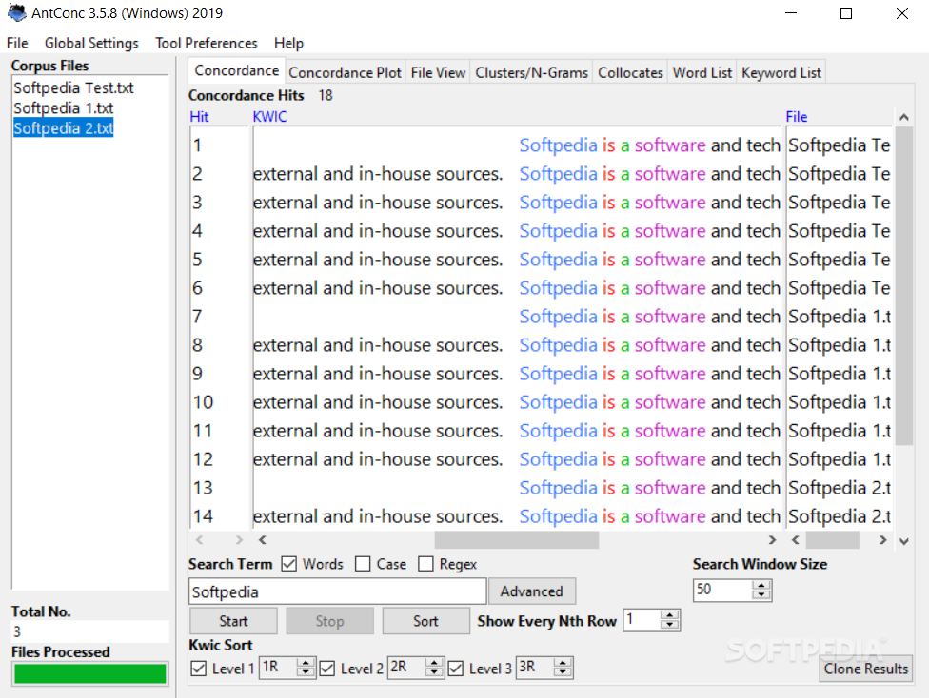Select concordance hit number 1
The height and width of the screenshot is (698, 929).
tap(197, 145)
